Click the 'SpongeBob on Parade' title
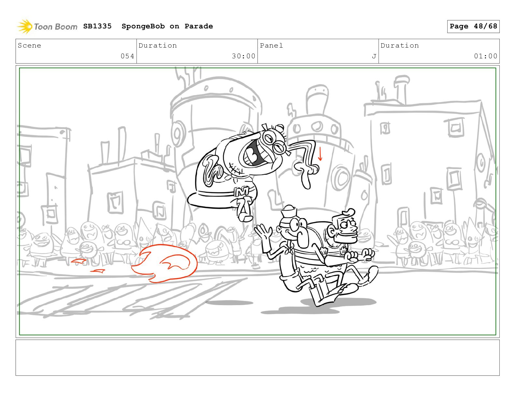Screen dimensions: 516x399 (x=167, y=26)
